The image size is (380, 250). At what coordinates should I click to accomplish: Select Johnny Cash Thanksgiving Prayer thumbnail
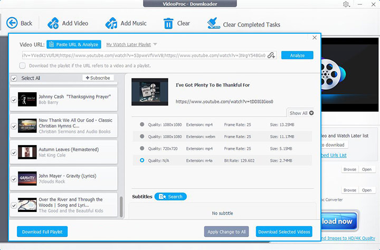click(x=27, y=99)
